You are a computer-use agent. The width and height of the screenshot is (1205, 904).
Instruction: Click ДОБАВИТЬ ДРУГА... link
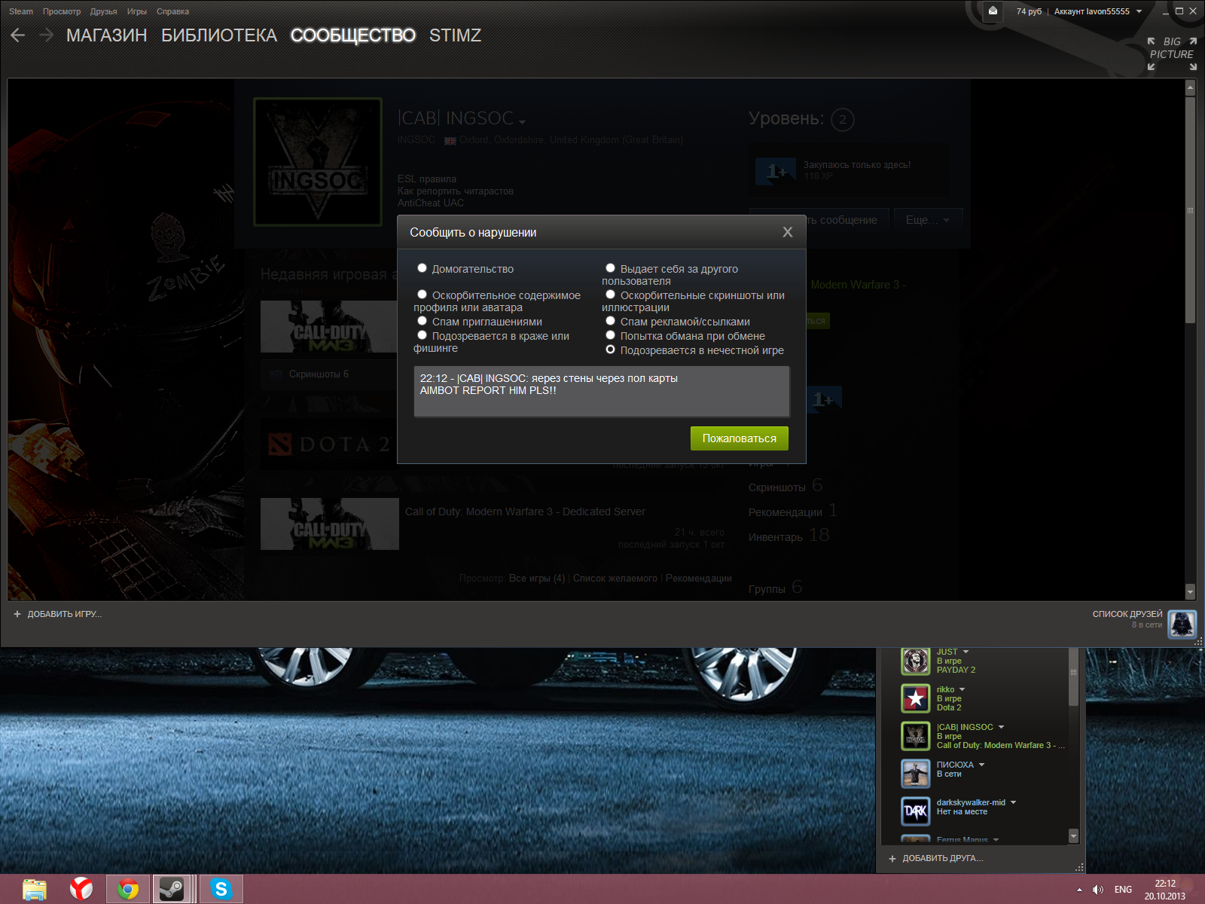pyautogui.click(x=943, y=858)
